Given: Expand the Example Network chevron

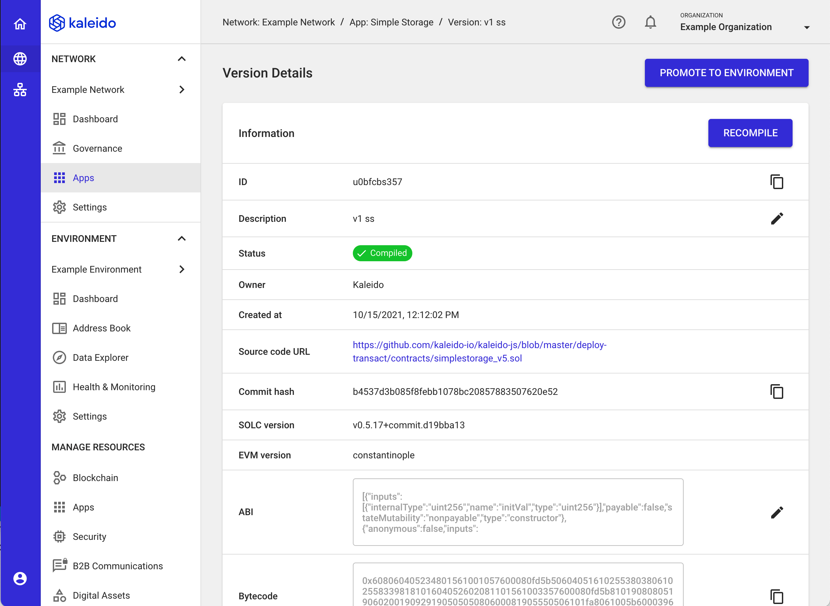Looking at the screenshot, I should (x=182, y=90).
